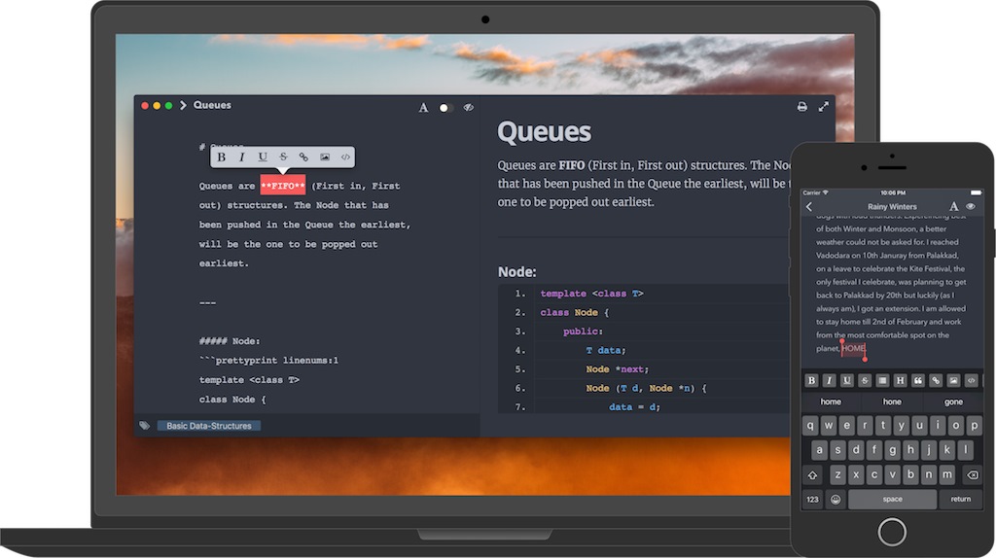
Task: Click highlighted **FIFO** text in editor
Action: (x=283, y=186)
